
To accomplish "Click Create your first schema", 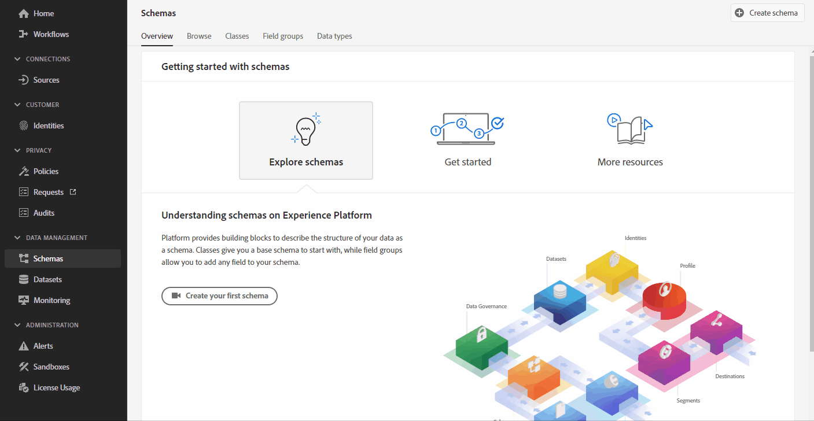I will (x=219, y=296).
